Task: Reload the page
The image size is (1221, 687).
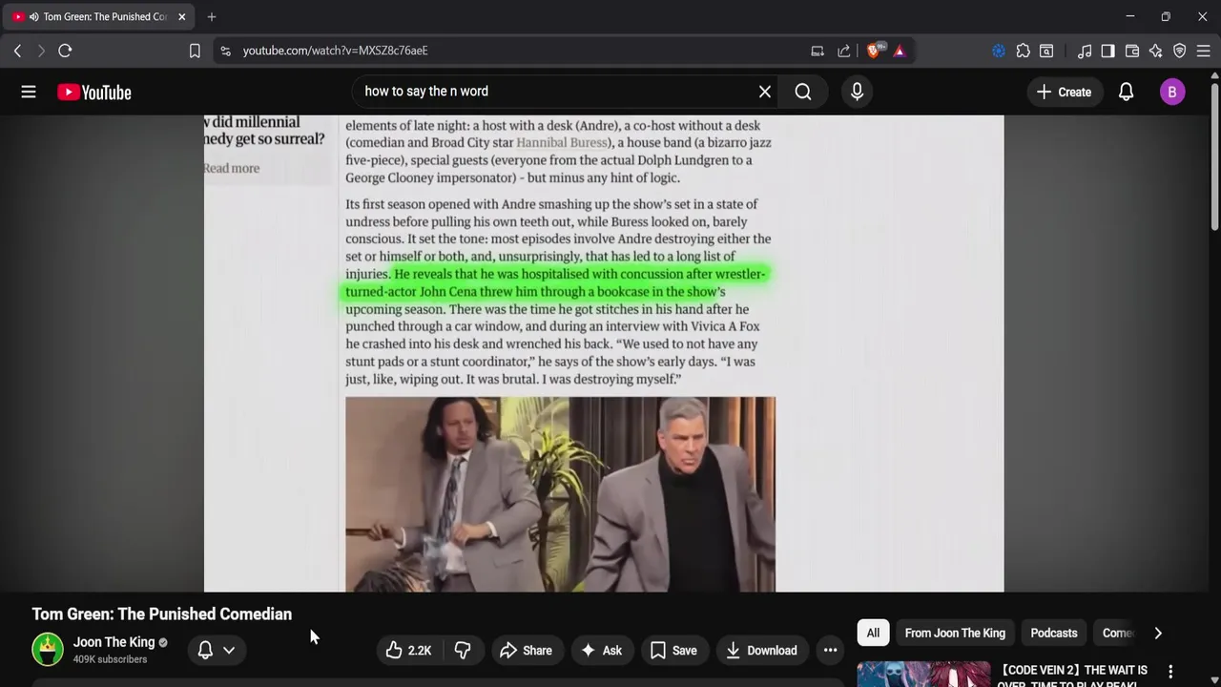Action: click(65, 51)
